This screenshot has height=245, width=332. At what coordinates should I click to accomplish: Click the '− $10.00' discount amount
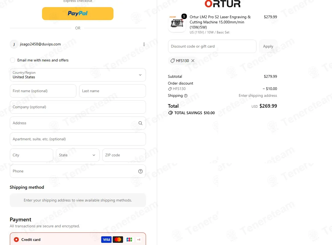(x=270, y=89)
